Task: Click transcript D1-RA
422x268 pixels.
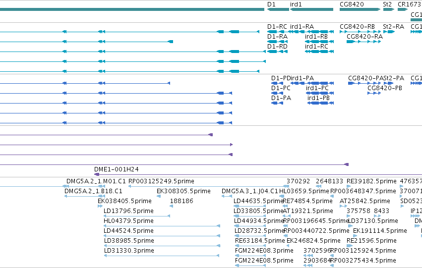Action: (277, 42)
